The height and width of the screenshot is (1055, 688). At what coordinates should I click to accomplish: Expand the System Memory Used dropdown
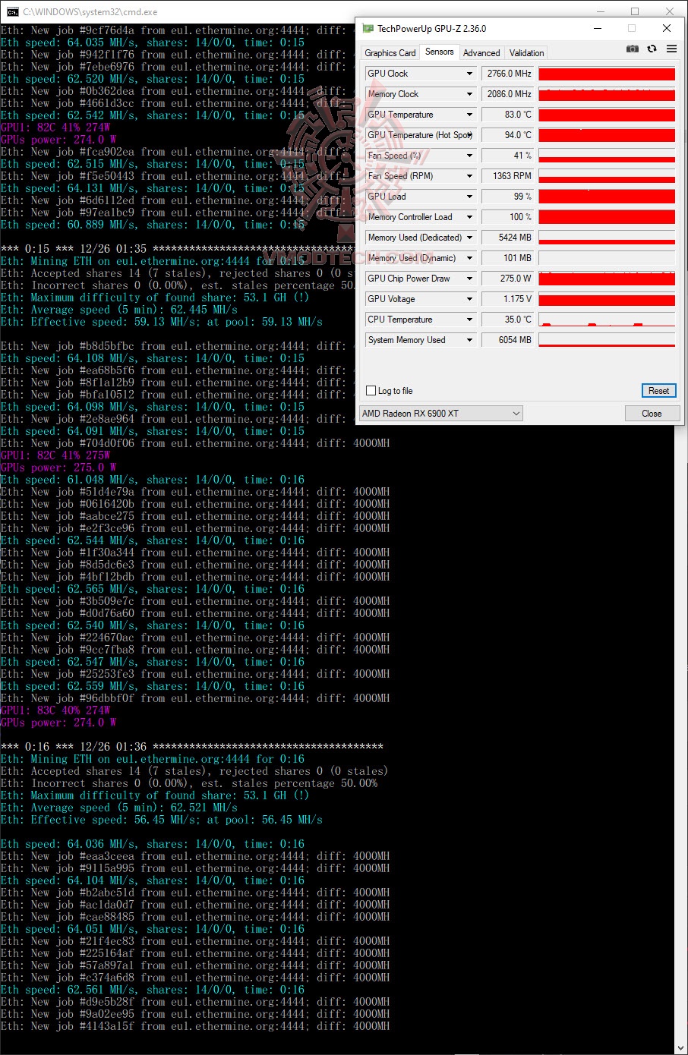click(469, 340)
